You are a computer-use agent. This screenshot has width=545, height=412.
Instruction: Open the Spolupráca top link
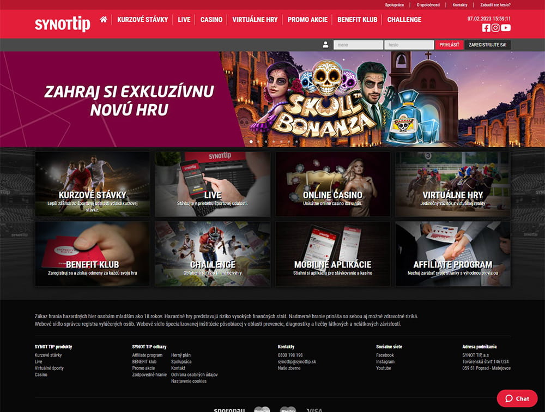coord(394,5)
